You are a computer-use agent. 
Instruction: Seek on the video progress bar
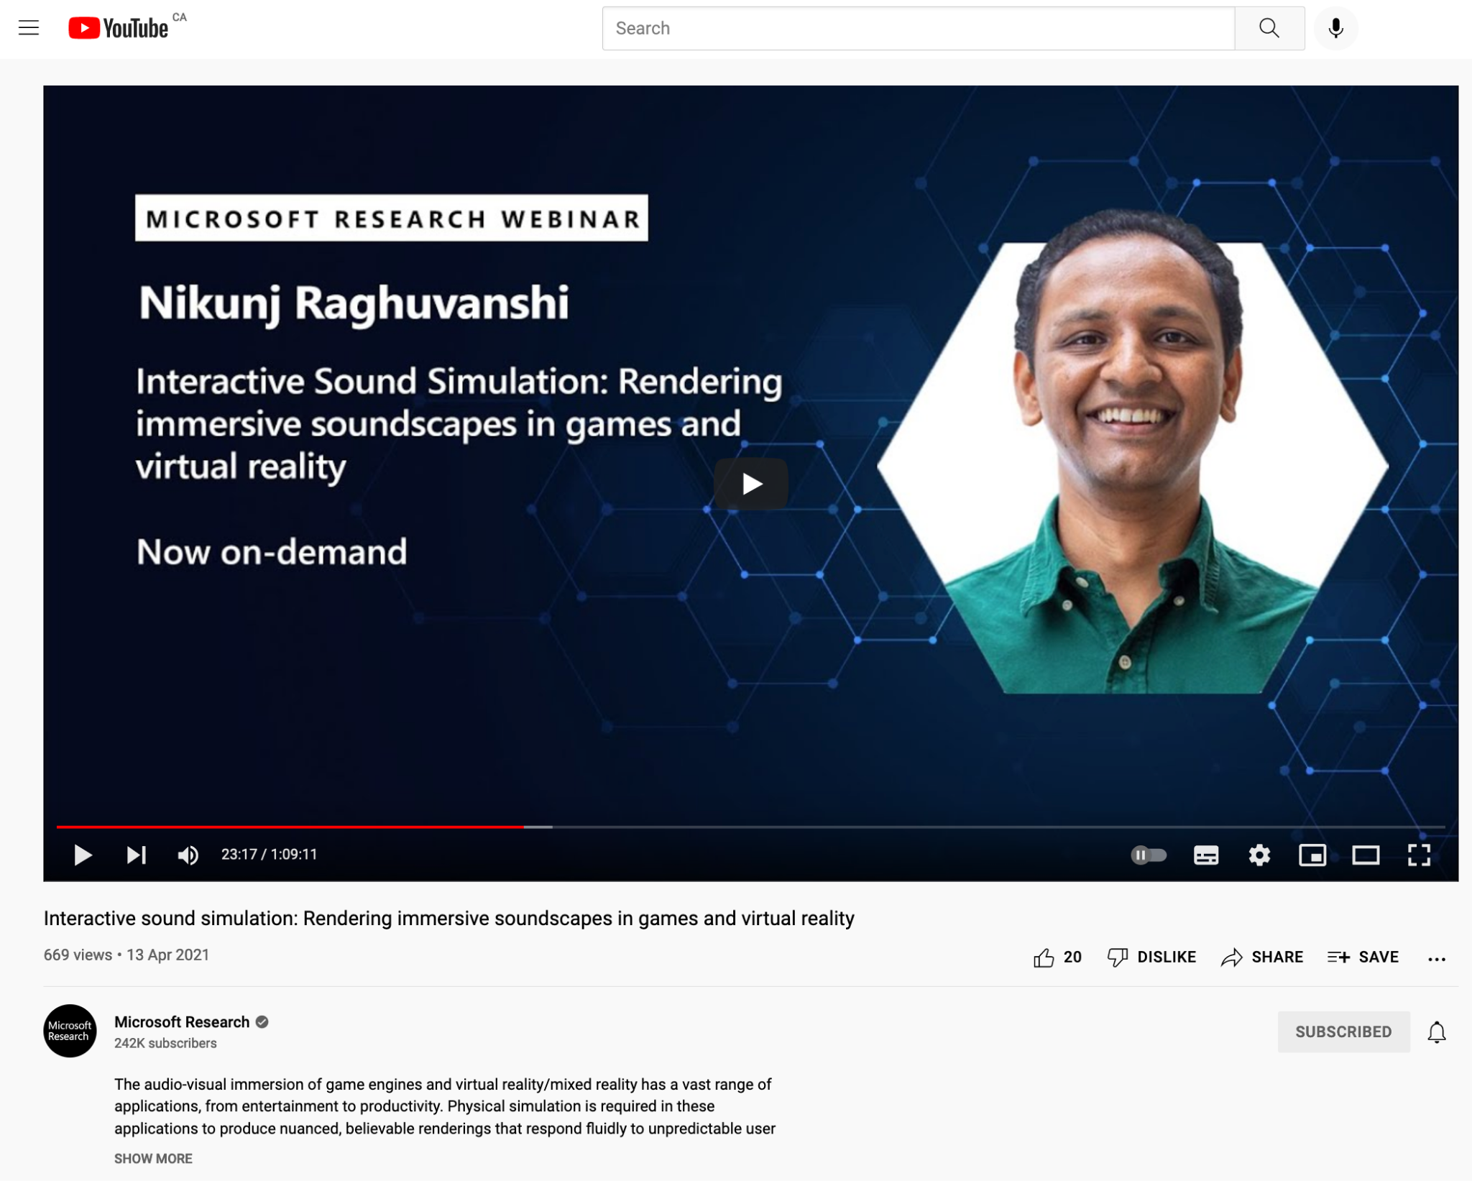point(750,827)
